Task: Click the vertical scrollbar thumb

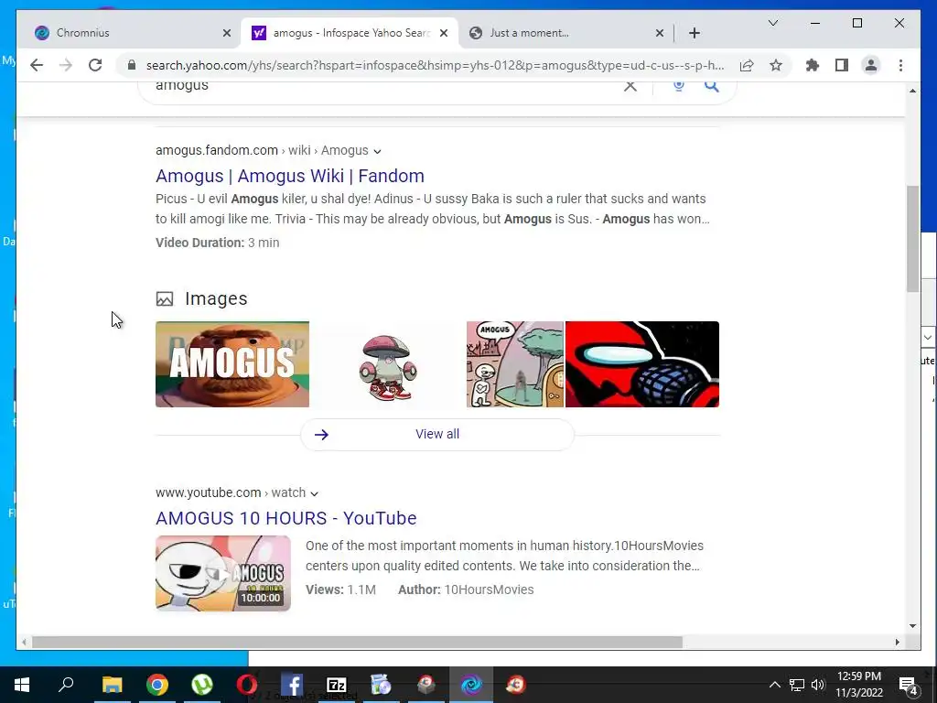Action: pyautogui.click(x=912, y=239)
